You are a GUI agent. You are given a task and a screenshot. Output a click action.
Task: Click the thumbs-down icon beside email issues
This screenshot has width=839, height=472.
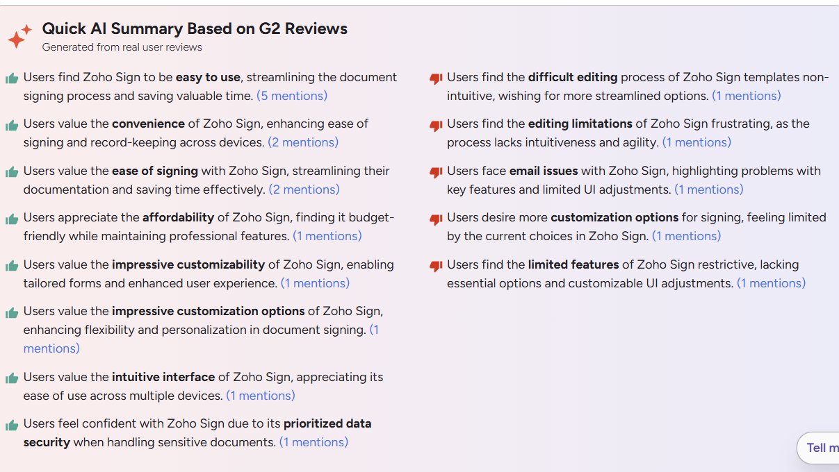(x=436, y=171)
